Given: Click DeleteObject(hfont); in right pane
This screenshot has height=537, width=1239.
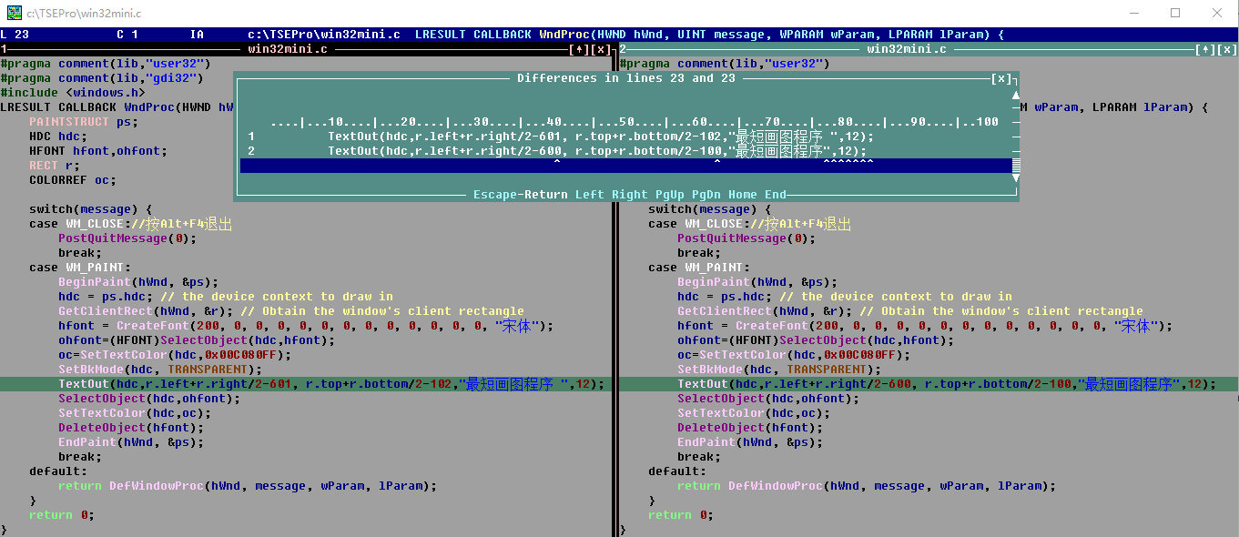Looking at the screenshot, I should 750,428.
